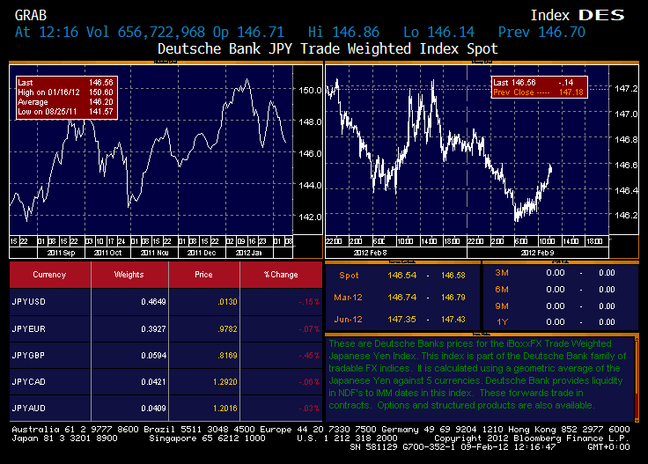This screenshot has height=464, width=648.
Task: Click the JPYUSD currency row label
Action: (x=28, y=302)
